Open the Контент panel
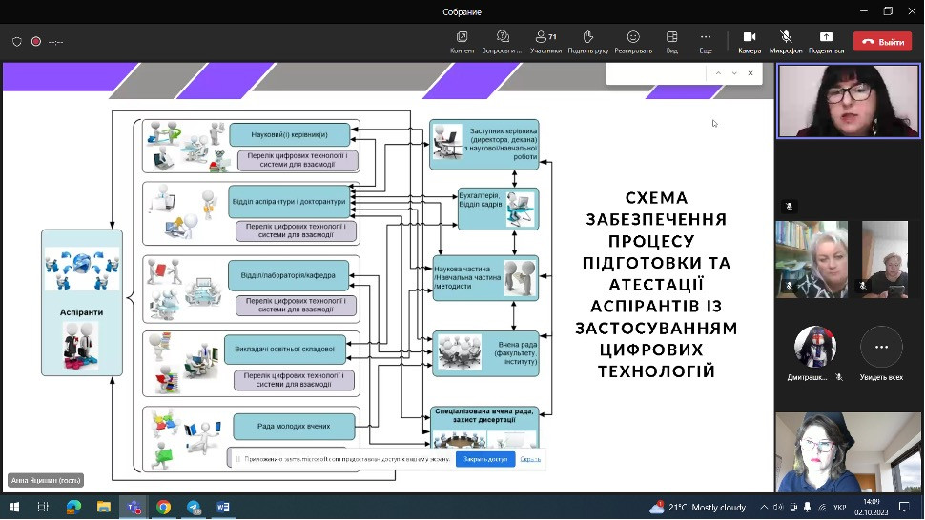 coord(462,41)
